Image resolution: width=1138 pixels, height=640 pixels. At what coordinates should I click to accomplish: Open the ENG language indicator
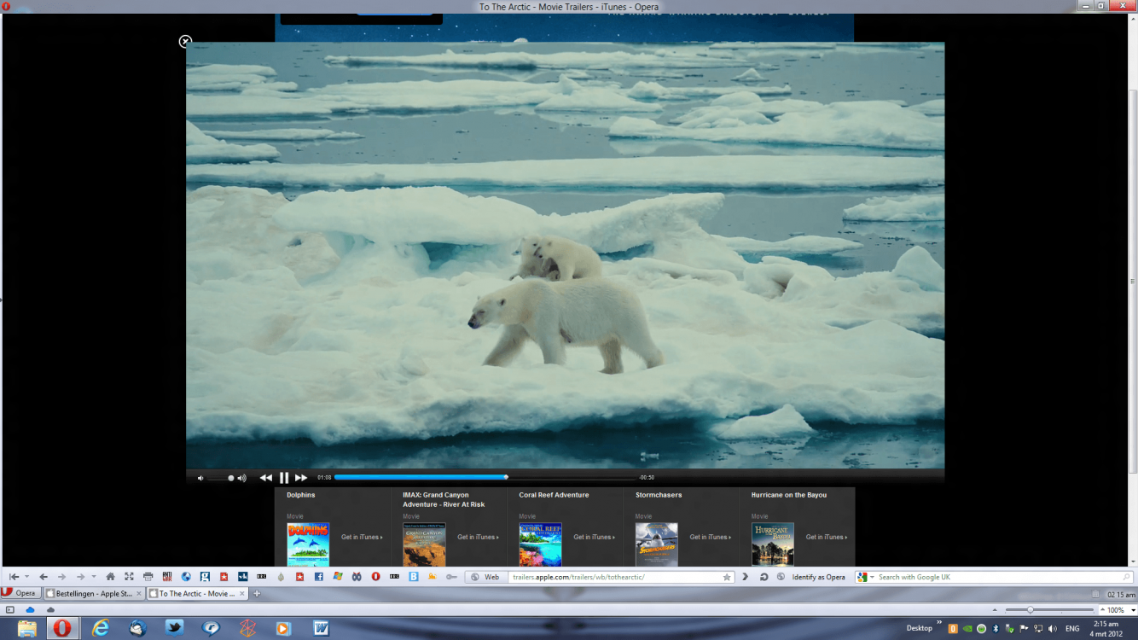[x=1072, y=629]
